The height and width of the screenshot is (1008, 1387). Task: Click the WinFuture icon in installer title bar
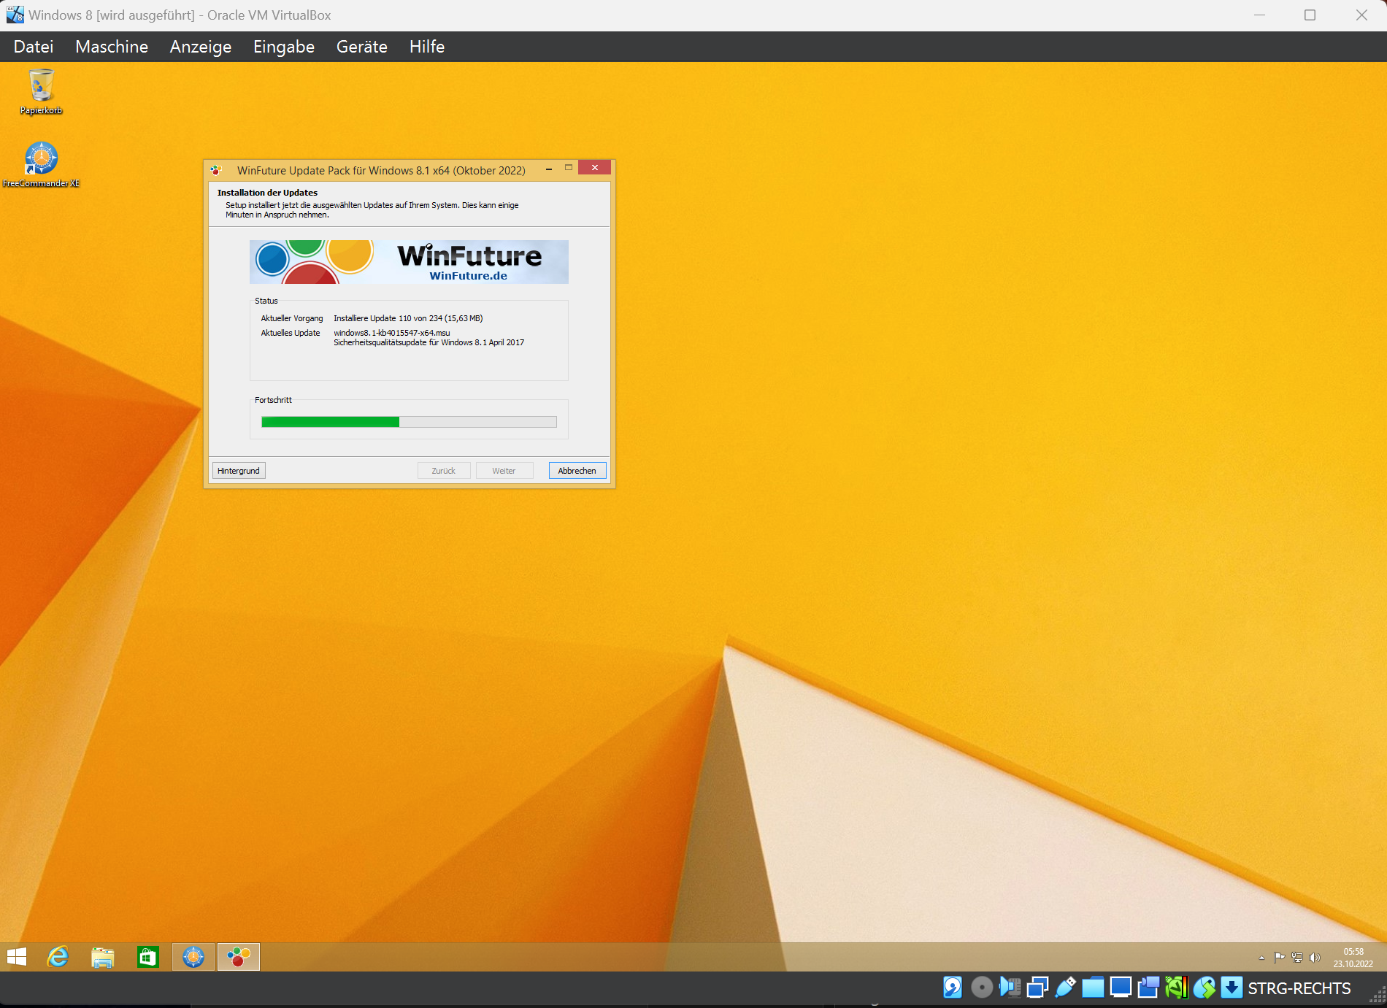216,170
